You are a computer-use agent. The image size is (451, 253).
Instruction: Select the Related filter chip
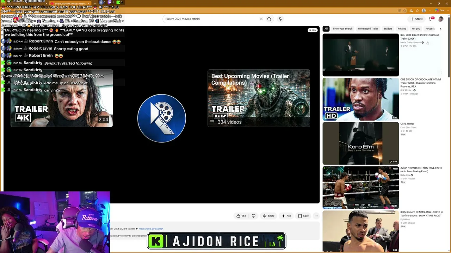(x=402, y=29)
